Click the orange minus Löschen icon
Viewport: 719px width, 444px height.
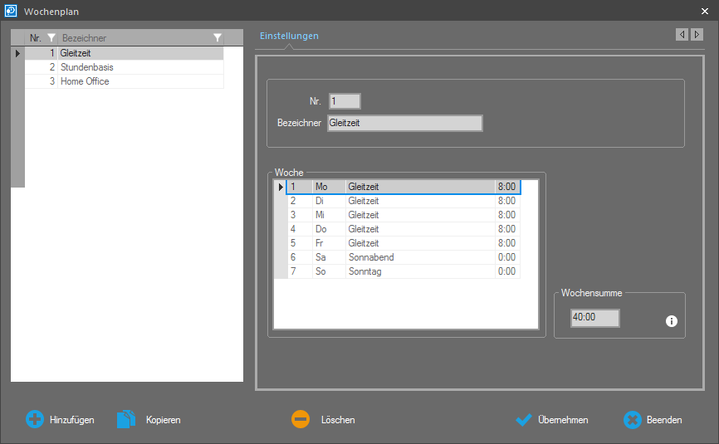click(301, 420)
